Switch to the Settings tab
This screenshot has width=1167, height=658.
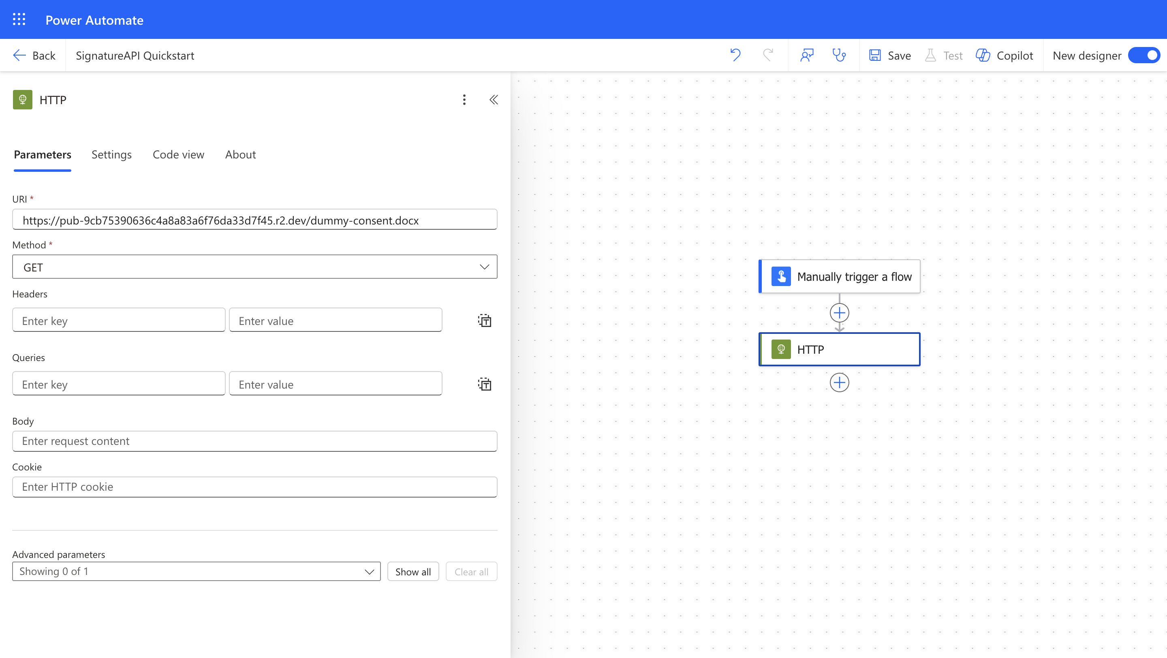pyautogui.click(x=111, y=154)
